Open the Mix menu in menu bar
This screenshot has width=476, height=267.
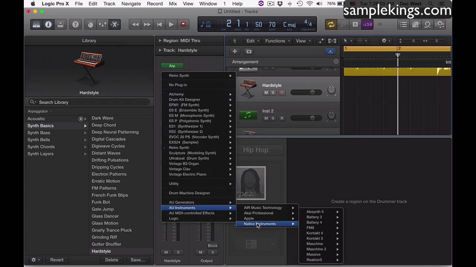[173, 4]
